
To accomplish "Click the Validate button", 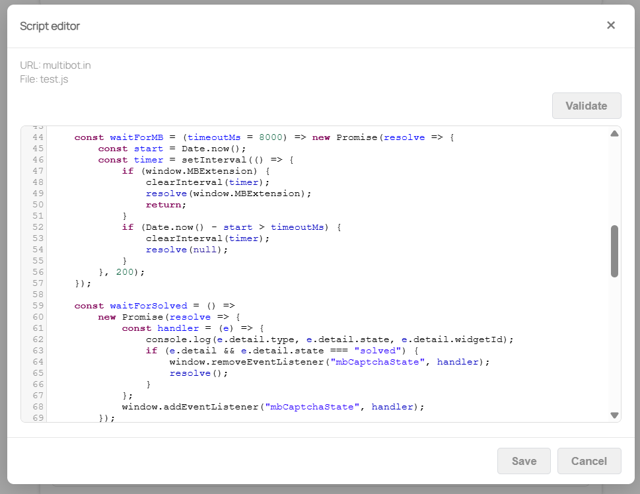I will pos(587,106).
